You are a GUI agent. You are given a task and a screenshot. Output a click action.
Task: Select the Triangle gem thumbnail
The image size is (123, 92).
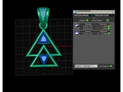tap(77, 25)
